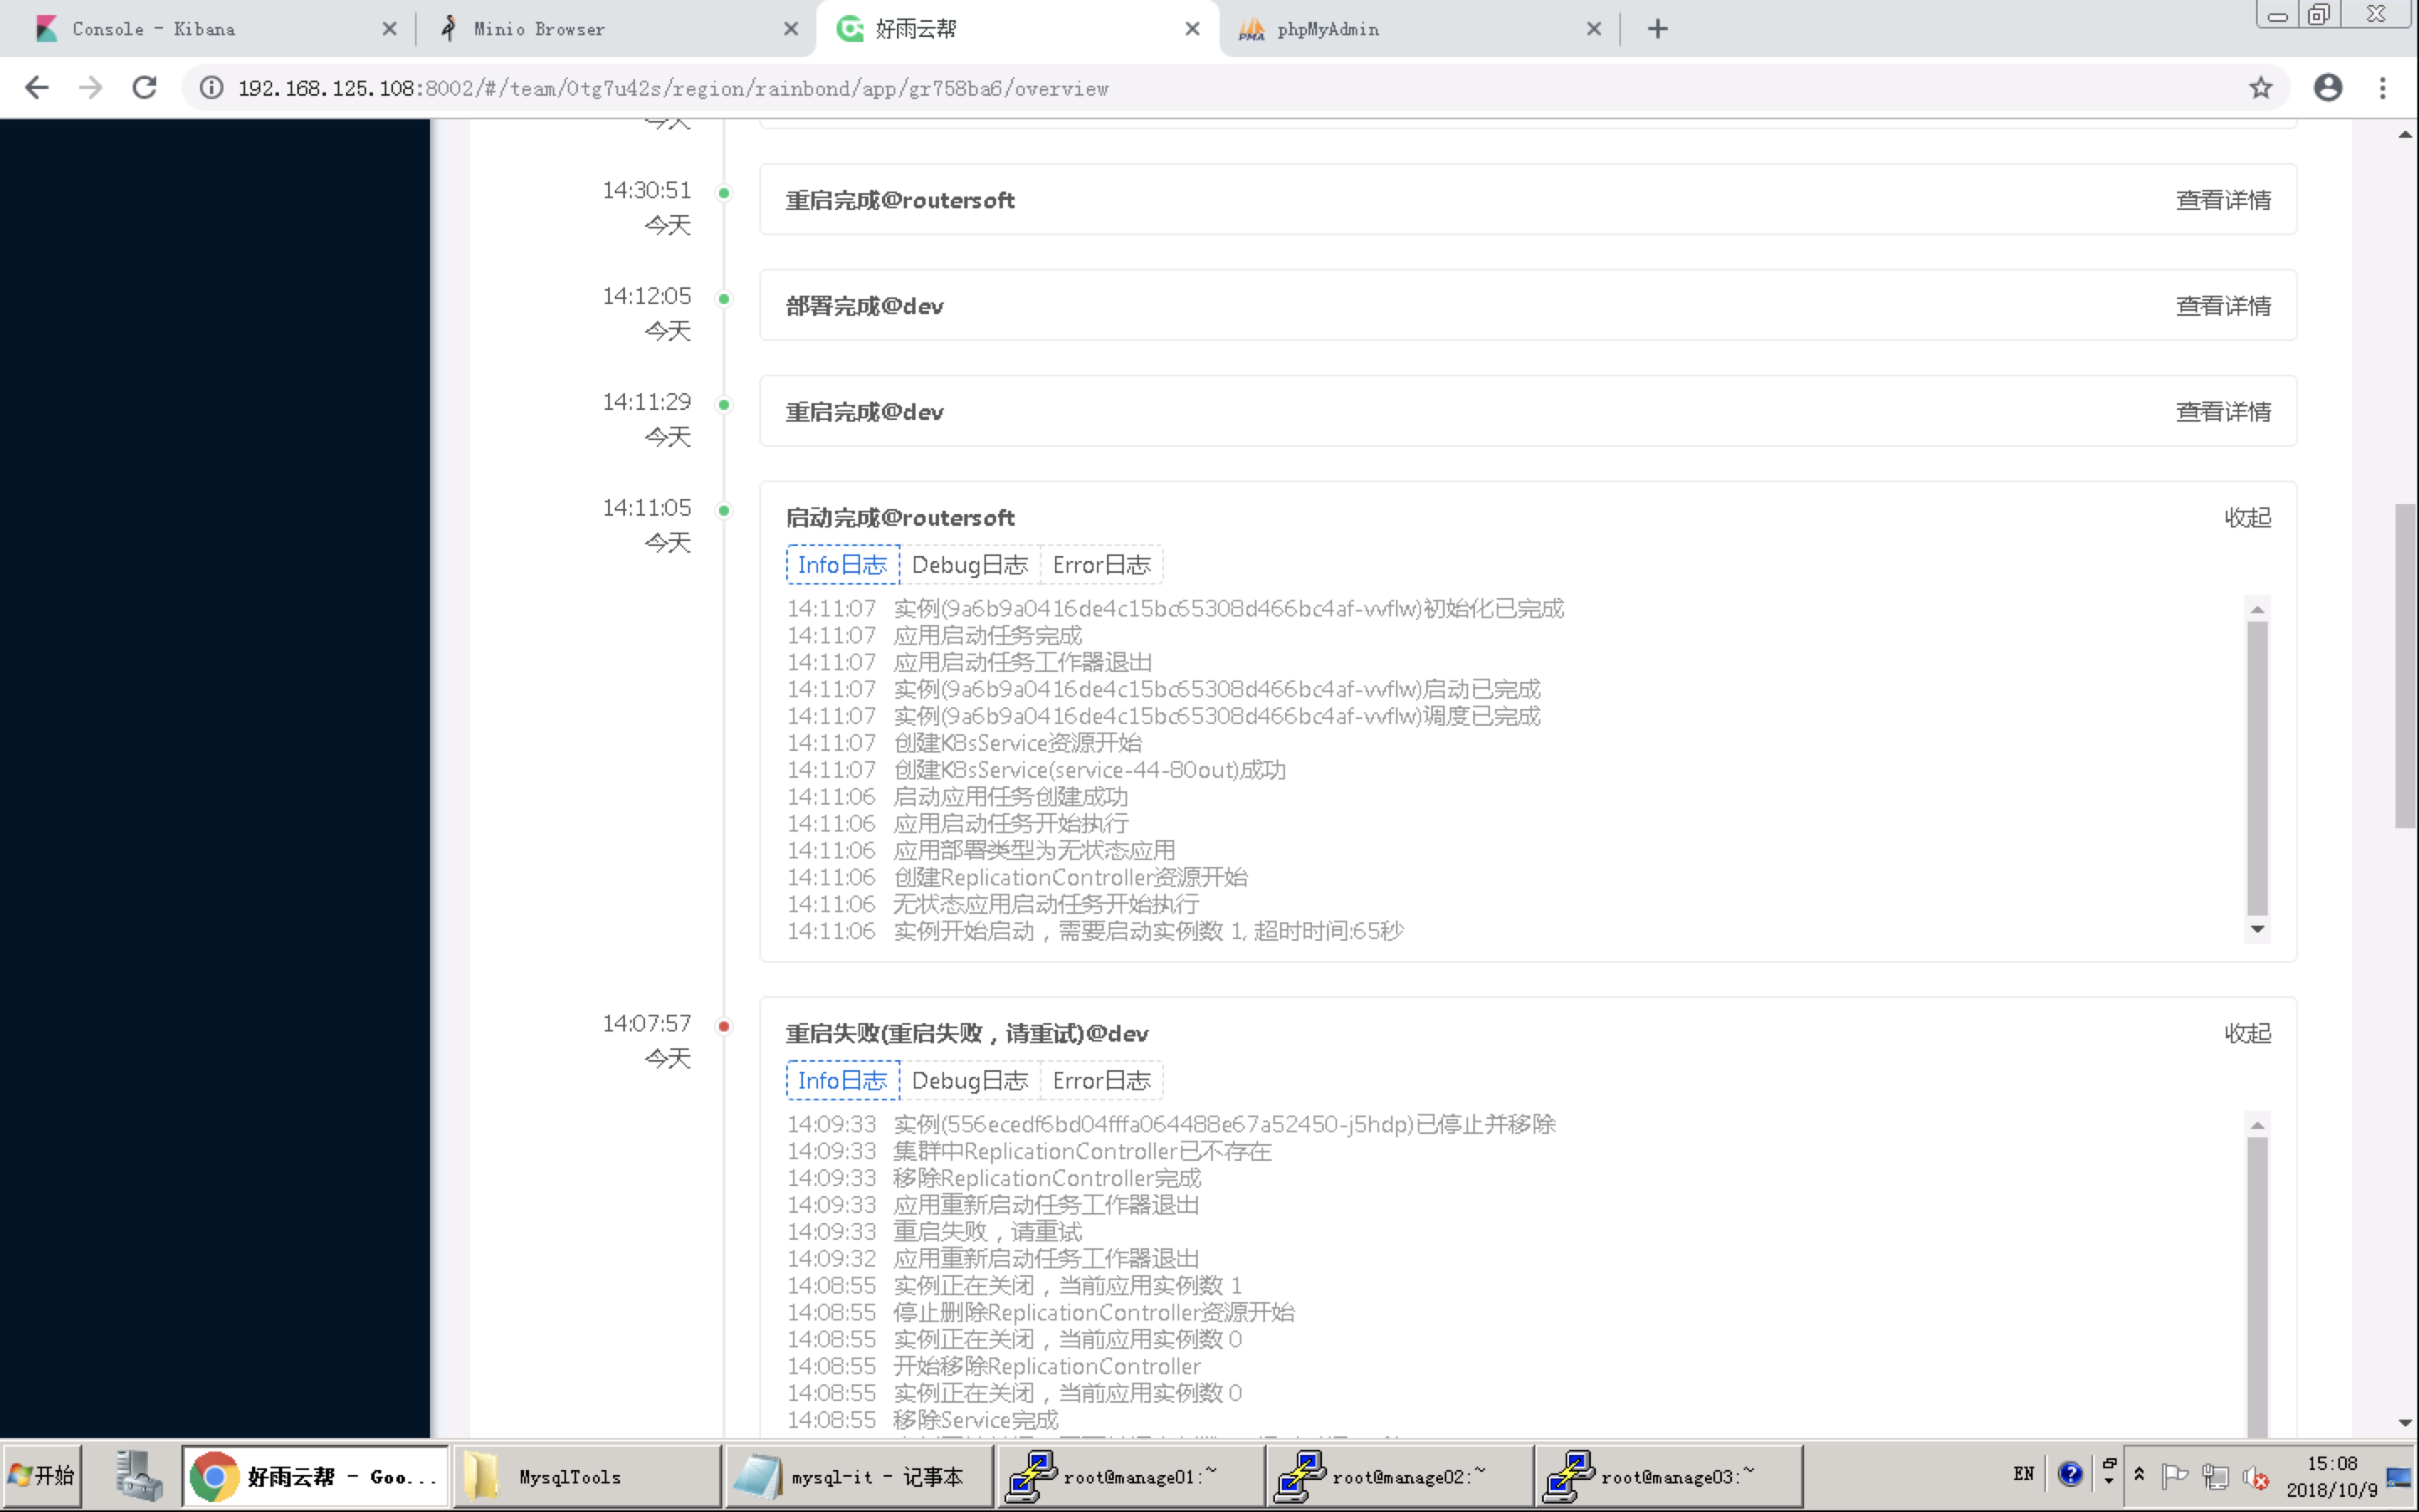Reload the current page
This screenshot has width=2419, height=1512.
pyautogui.click(x=144, y=87)
